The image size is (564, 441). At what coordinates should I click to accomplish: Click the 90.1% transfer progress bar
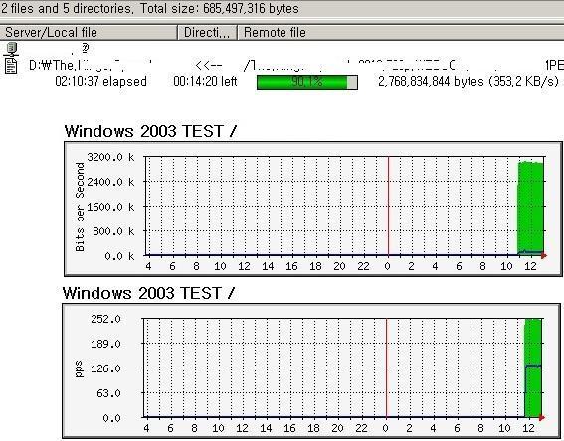(307, 82)
